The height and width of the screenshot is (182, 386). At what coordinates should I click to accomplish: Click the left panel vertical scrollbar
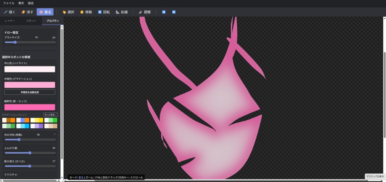tap(62, 93)
